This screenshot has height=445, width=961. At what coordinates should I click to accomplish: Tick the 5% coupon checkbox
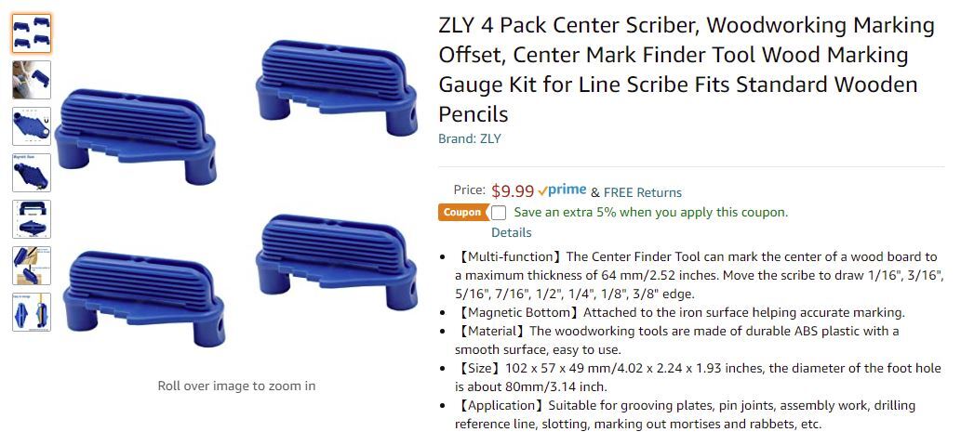[x=499, y=213]
